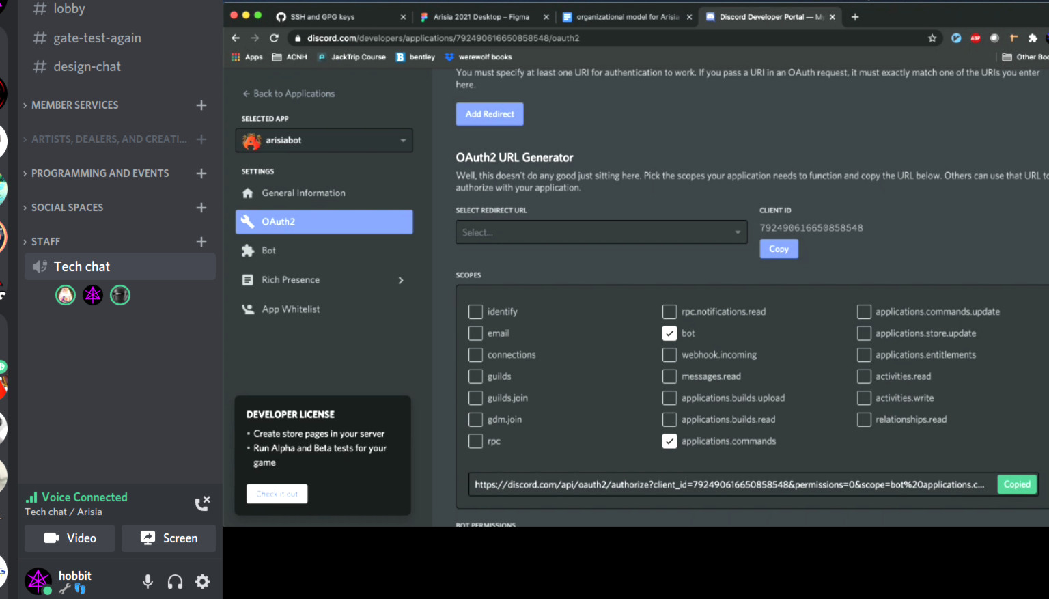
Task: Open the Bot settings page
Action: (269, 251)
